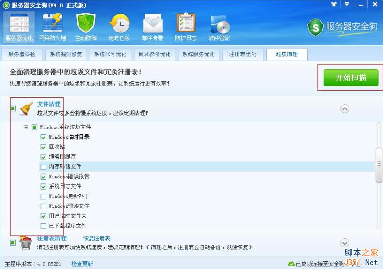Collapse the Windows系统垃圾文件 tree node
The image size is (383, 269).
26,128
